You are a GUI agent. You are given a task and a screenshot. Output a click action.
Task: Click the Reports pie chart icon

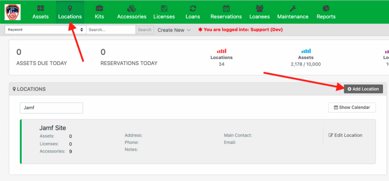(x=326, y=8)
